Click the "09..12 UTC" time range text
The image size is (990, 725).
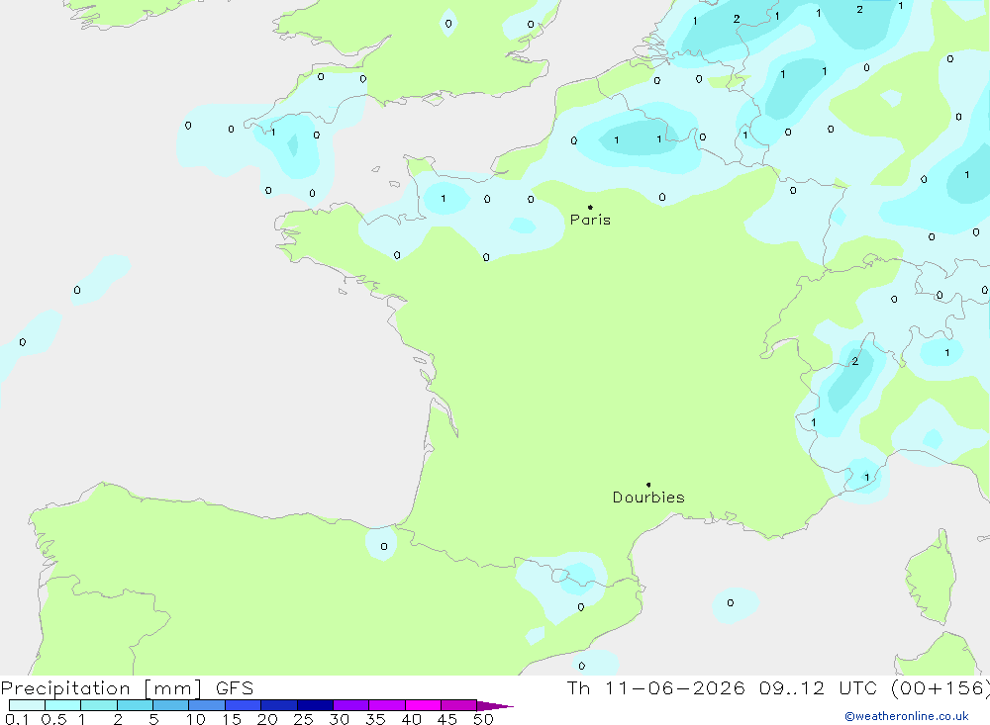817,688
